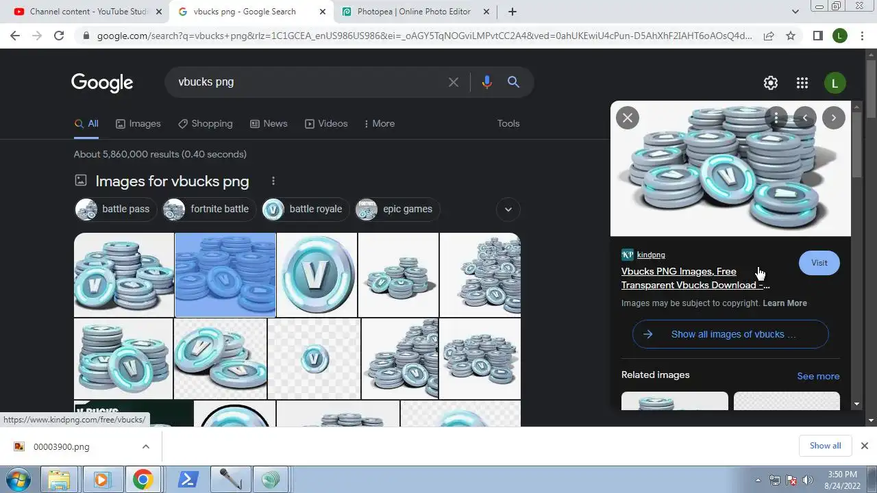Bookmark this page with star icon
The image size is (877, 493).
click(791, 36)
